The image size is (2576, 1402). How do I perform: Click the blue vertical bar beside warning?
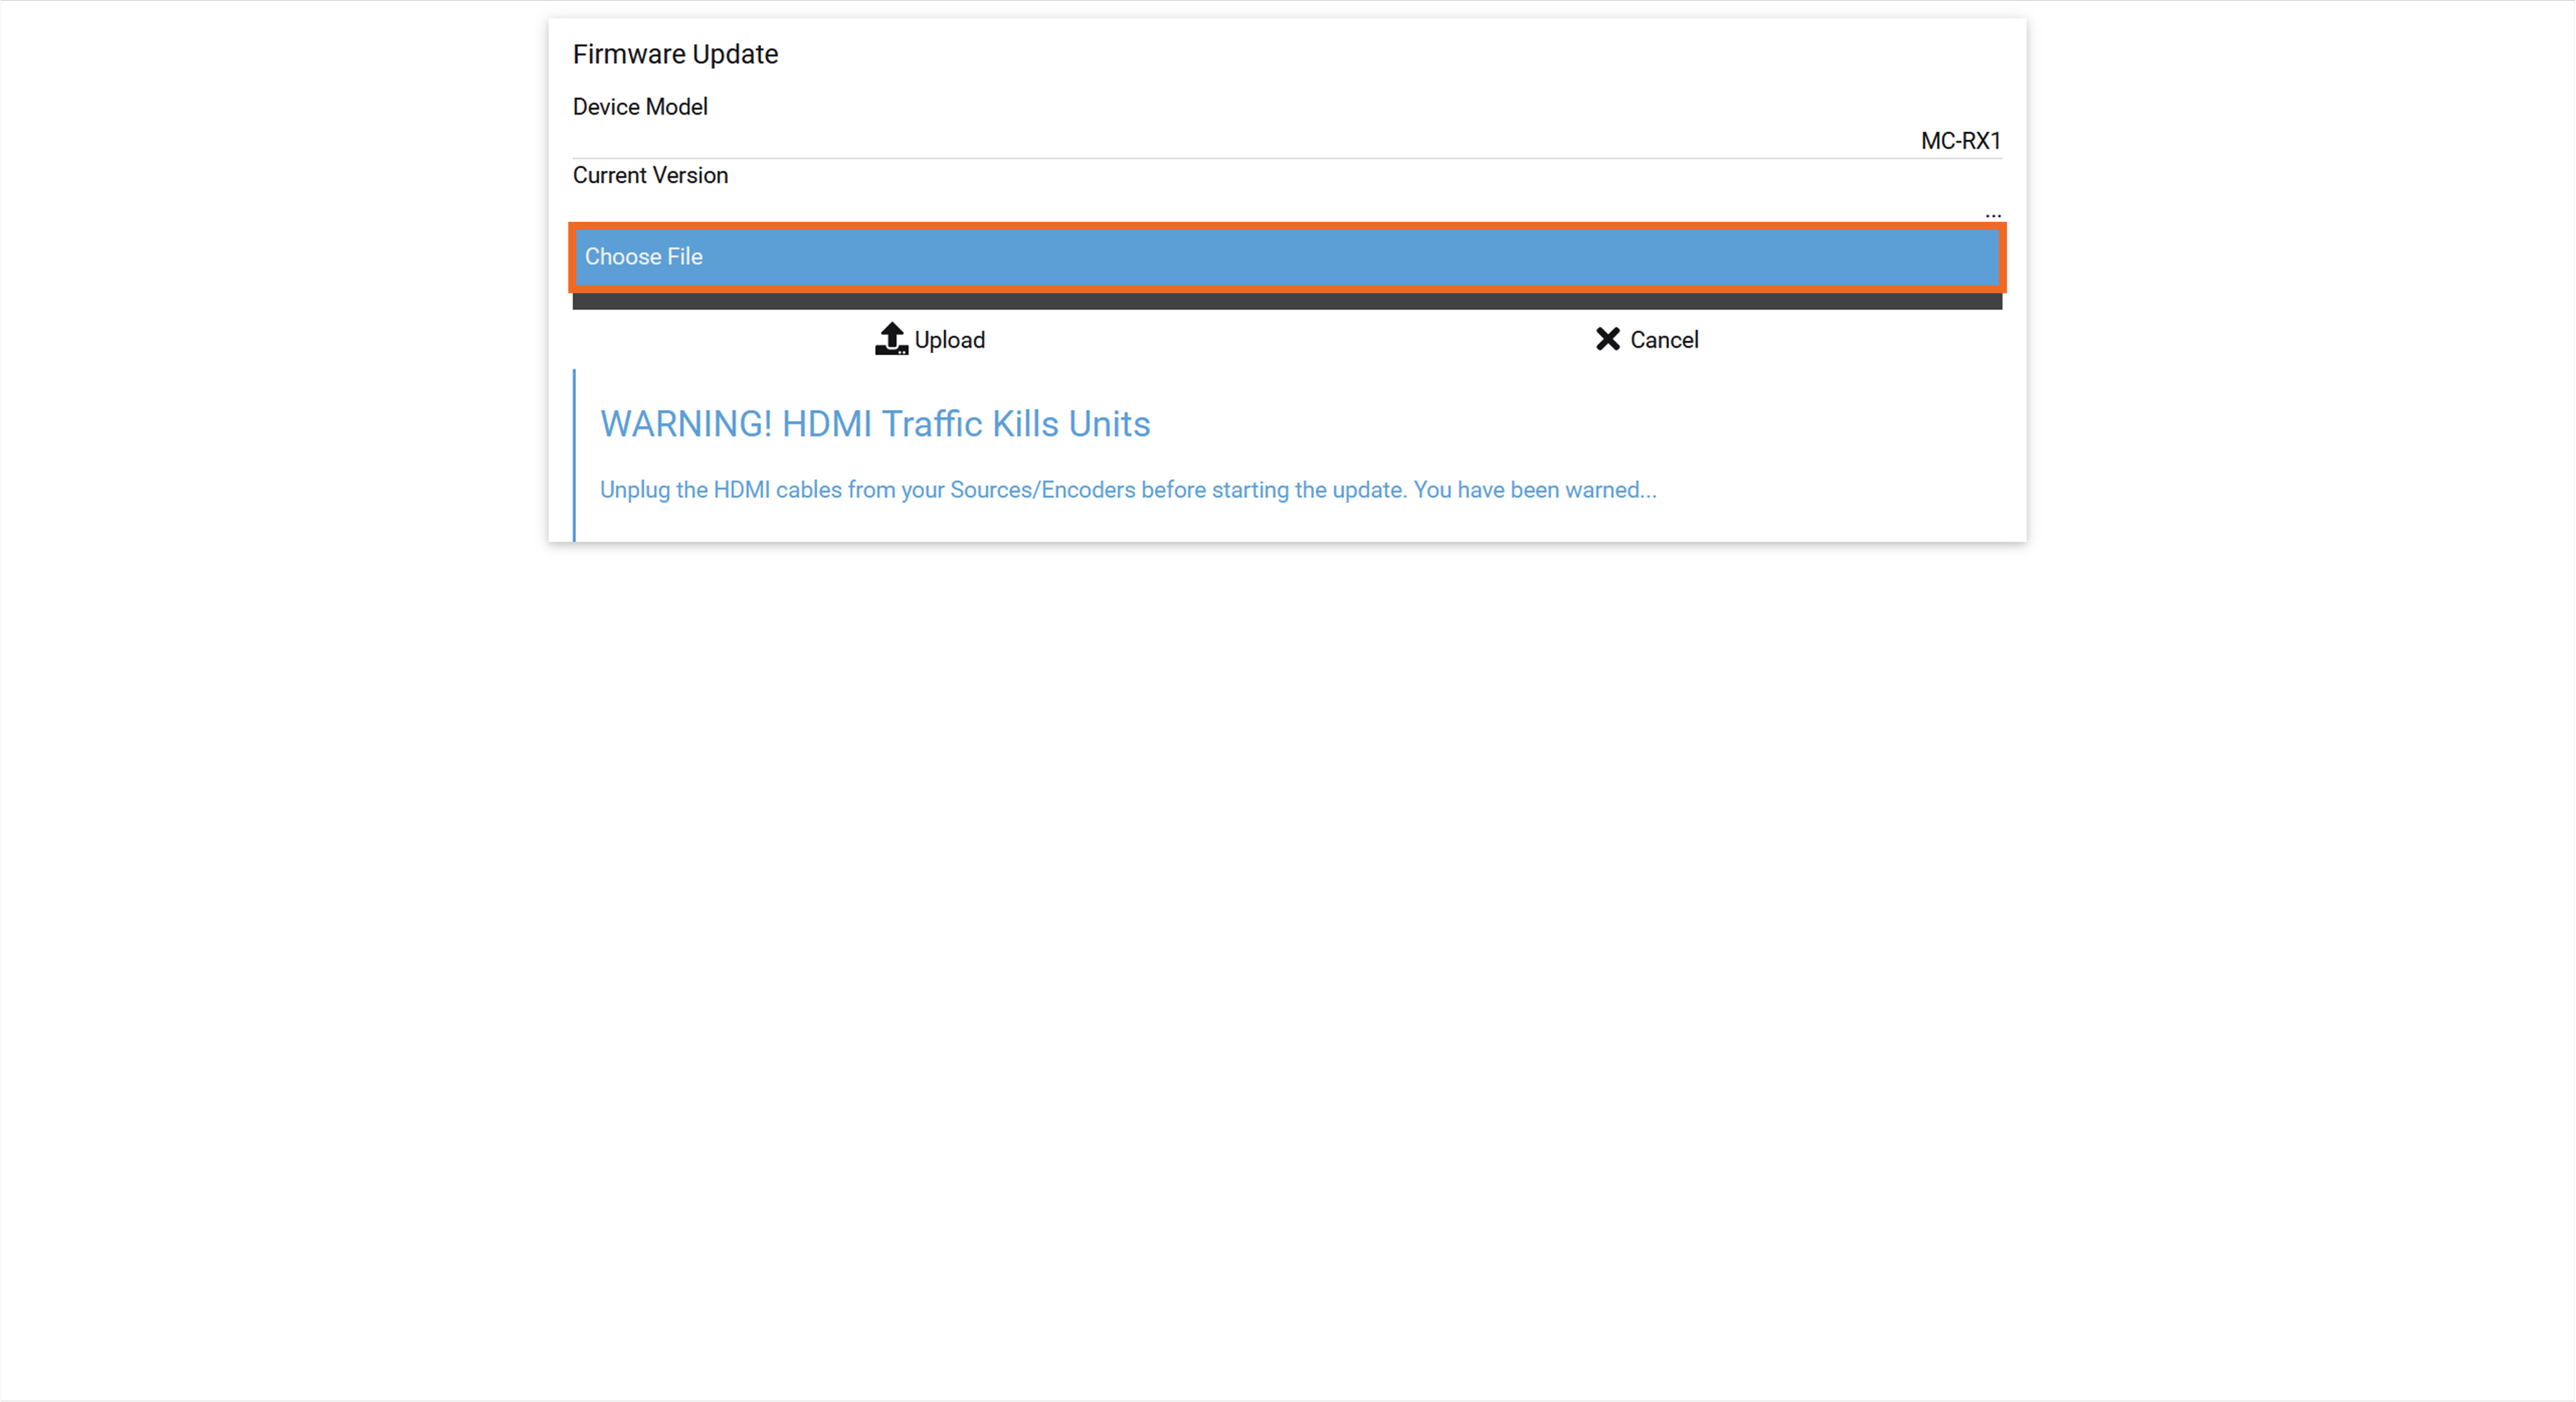[574, 454]
